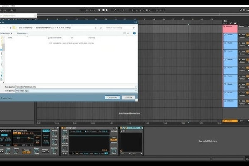Click the Отмена (Cancel) button
This screenshot has height=166, width=249.
(128, 98)
